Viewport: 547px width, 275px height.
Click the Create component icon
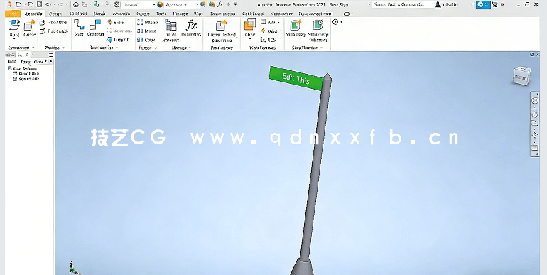(x=29, y=26)
